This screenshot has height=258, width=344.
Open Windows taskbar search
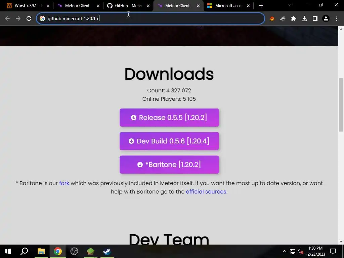click(24, 251)
